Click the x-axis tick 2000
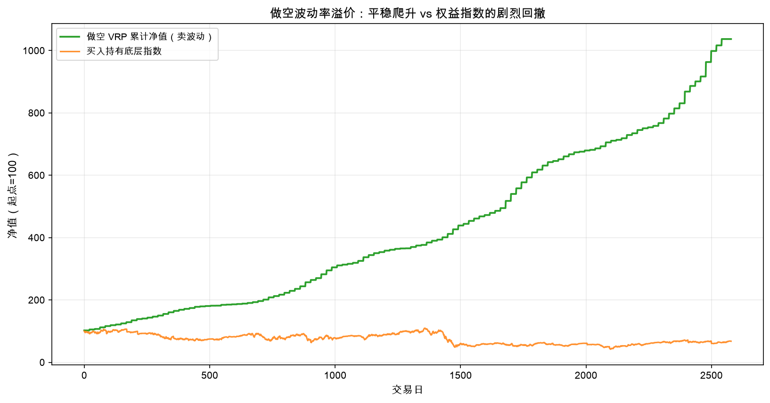Viewport: 770px width, 403px height. point(586,376)
